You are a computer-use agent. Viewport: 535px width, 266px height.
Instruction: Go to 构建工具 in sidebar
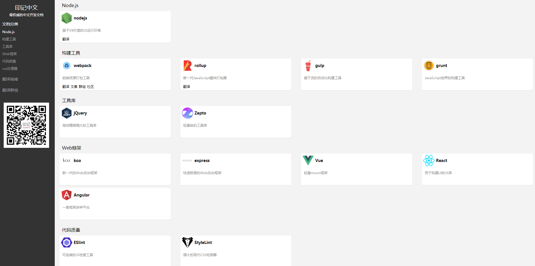click(x=9, y=39)
